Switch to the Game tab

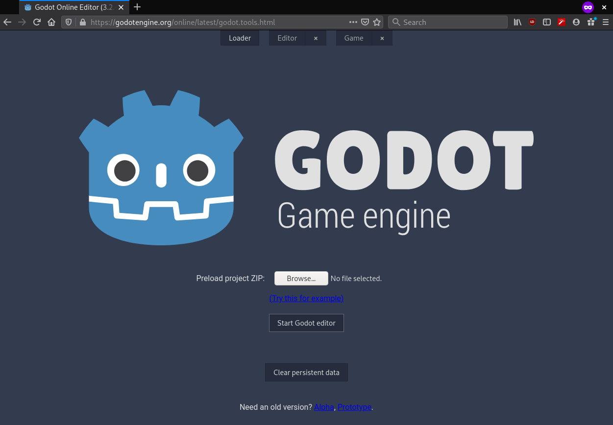(x=354, y=38)
